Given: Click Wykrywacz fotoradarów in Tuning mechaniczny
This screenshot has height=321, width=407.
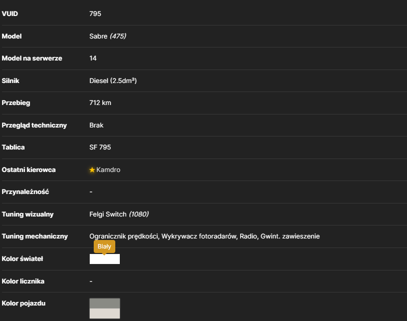Looking at the screenshot, I should (x=199, y=236).
